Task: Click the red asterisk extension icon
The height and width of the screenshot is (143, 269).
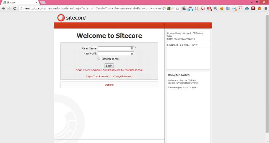Action: [x=253, y=8]
